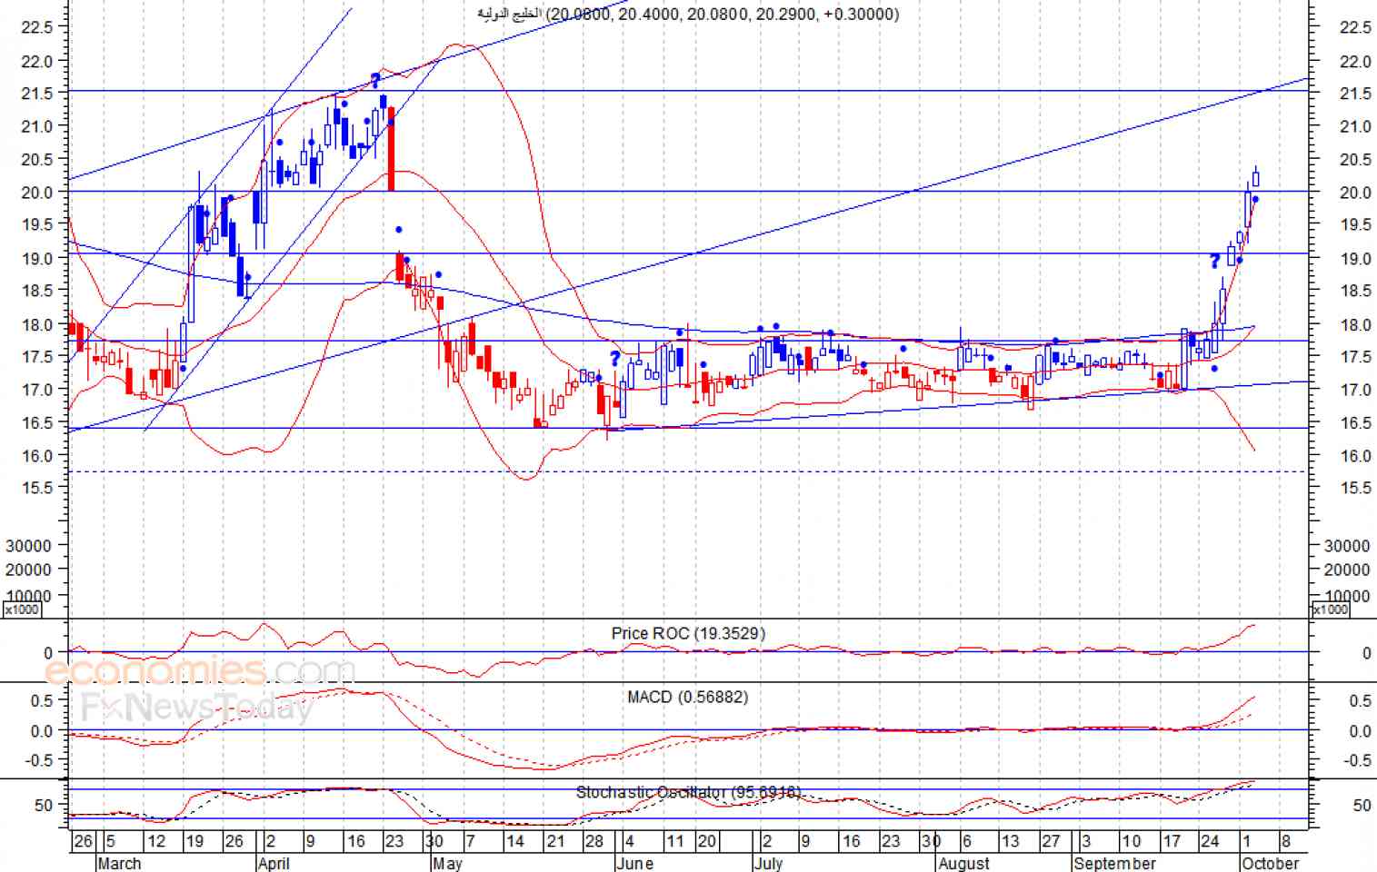Click the July month label on time axis
The image size is (1377, 872).
click(x=768, y=863)
